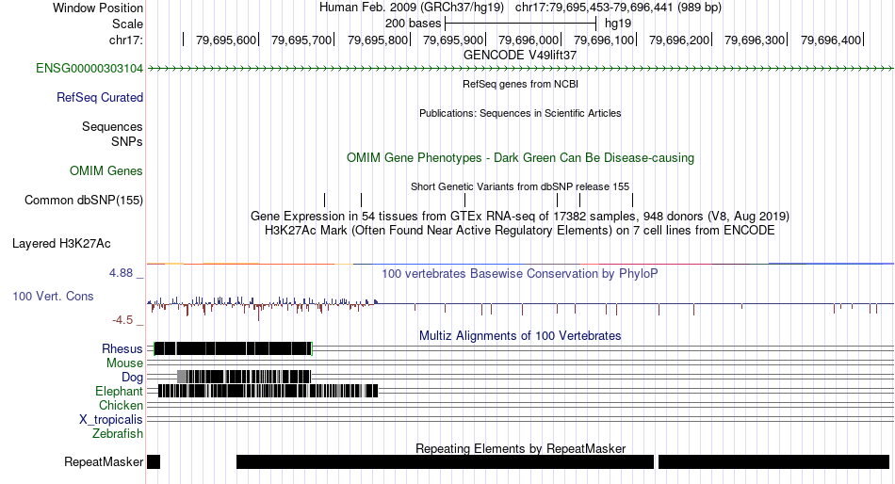
Task: Click the 79,696,400 coordinate label
Action: pyautogui.click(x=831, y=40)
